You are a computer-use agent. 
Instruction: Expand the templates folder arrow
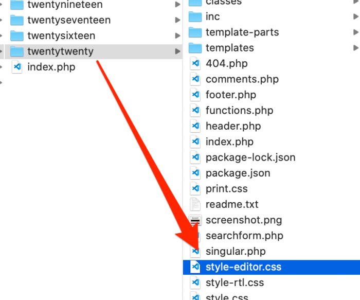355,48
